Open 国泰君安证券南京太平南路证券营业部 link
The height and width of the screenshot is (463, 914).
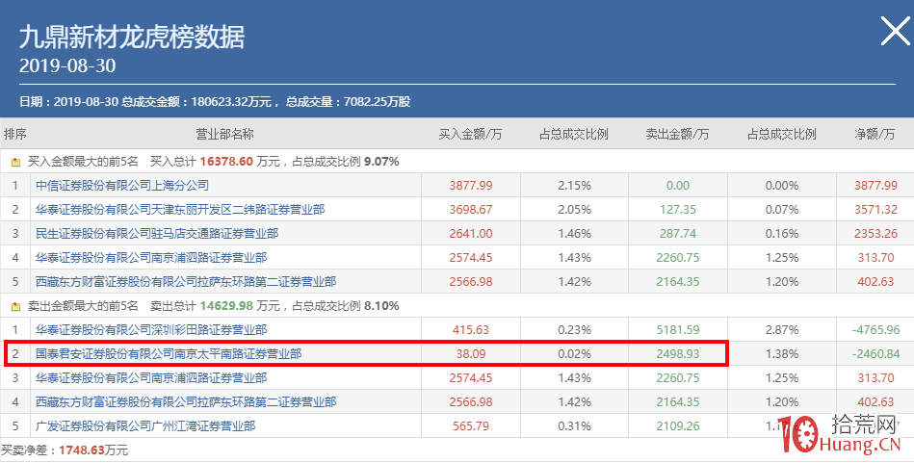(x=169, y=353)
